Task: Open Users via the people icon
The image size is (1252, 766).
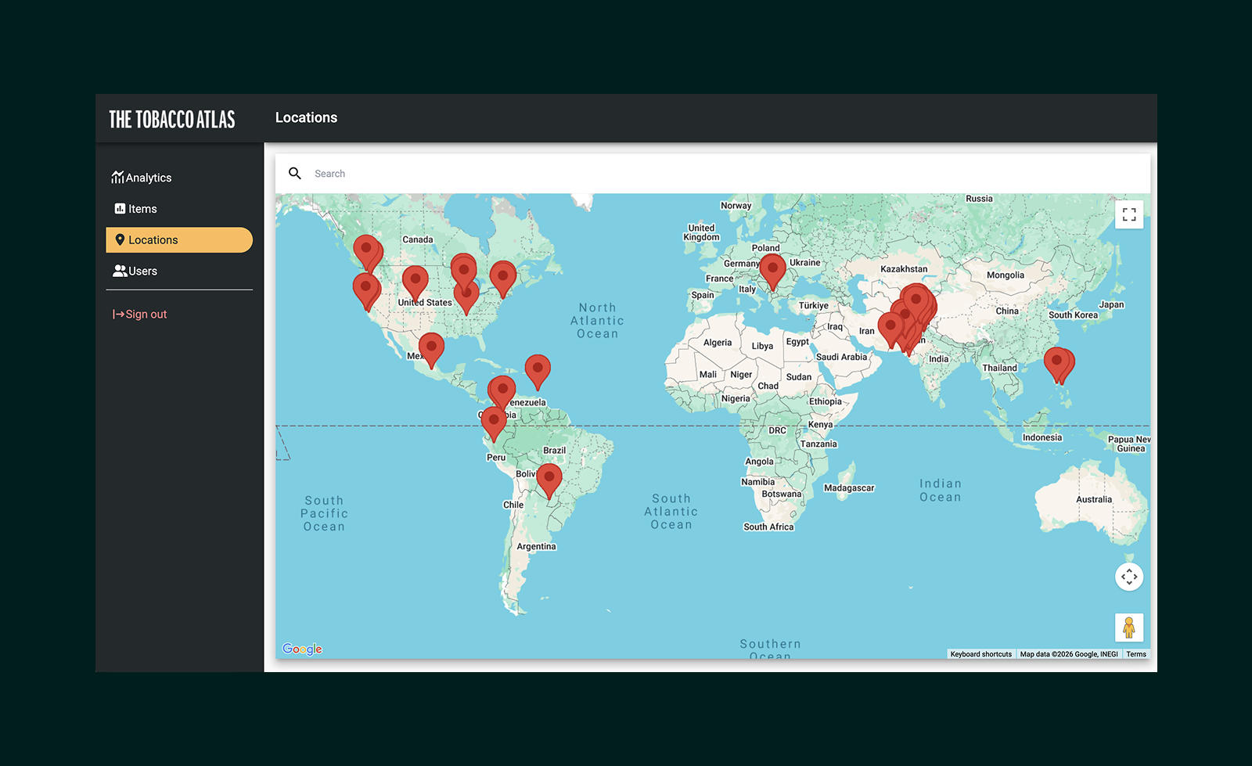Action: 119,271
